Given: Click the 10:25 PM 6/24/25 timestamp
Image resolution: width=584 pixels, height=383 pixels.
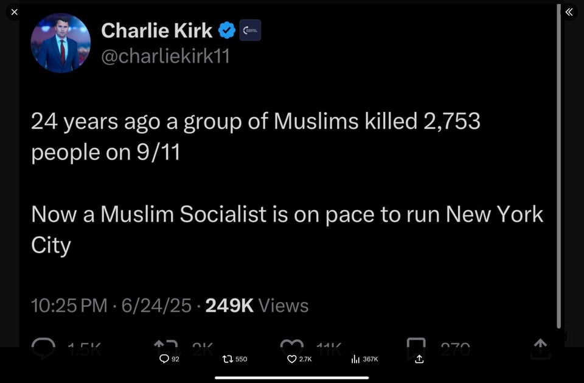Looking at the screenshot, I should pos(111,305).
